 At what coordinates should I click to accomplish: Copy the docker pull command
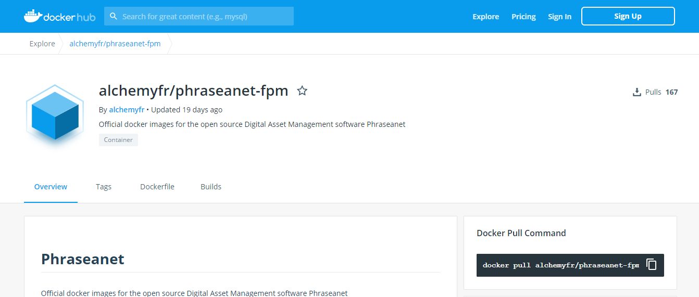coord(651,264)
